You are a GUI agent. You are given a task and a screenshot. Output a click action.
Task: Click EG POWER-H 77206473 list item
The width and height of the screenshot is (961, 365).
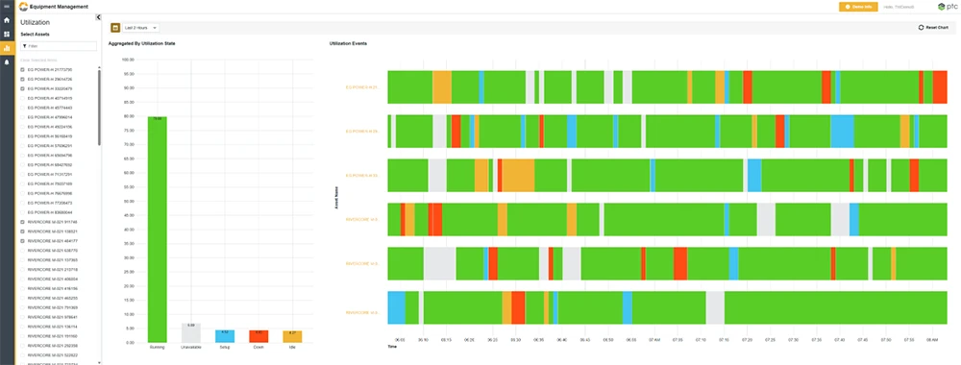pos(49,203)
